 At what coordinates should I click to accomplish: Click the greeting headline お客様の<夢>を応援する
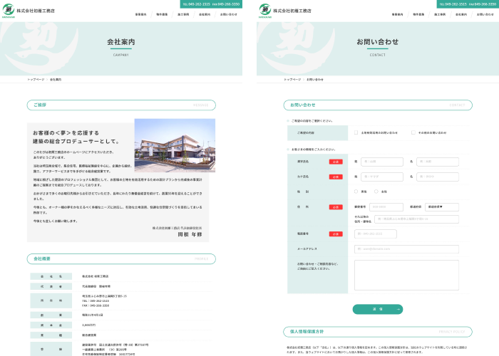pos(66,133)
